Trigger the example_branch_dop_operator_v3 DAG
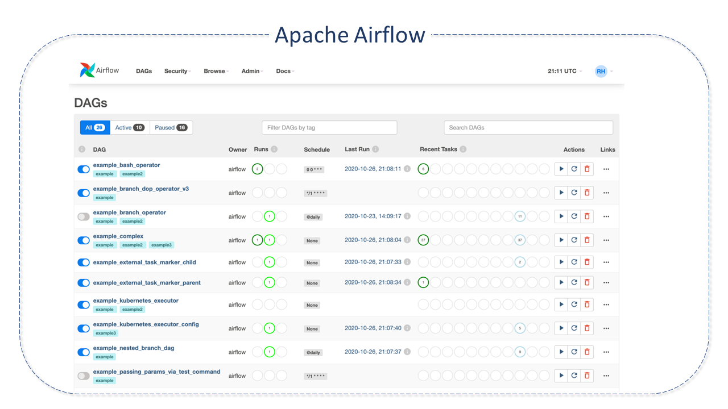This screenshot has width=728, height=409. tap(561, 193)
